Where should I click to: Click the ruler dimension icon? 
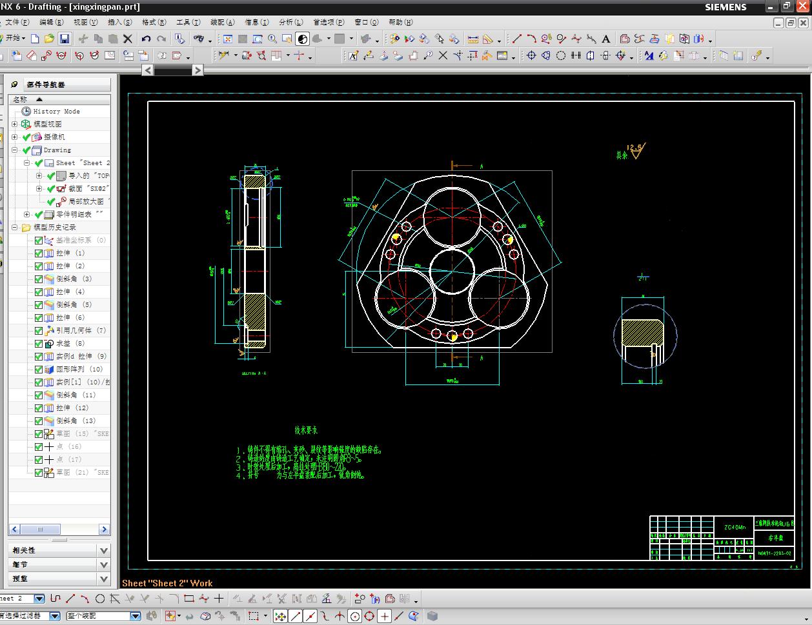point(472,39)
